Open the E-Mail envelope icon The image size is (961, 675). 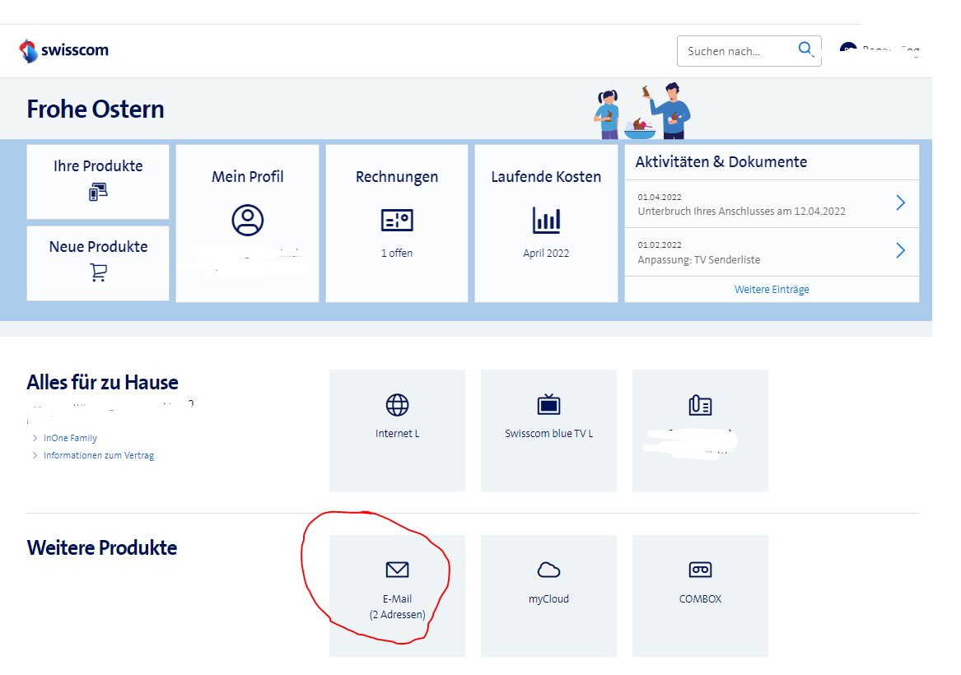tap(397, 570)
